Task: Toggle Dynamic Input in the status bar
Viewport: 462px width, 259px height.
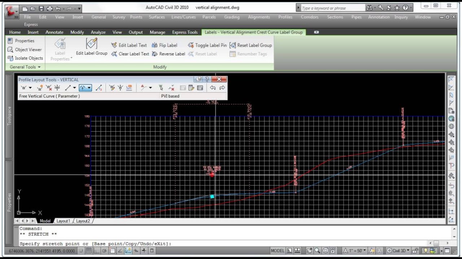Action: (x=136, y=251)
